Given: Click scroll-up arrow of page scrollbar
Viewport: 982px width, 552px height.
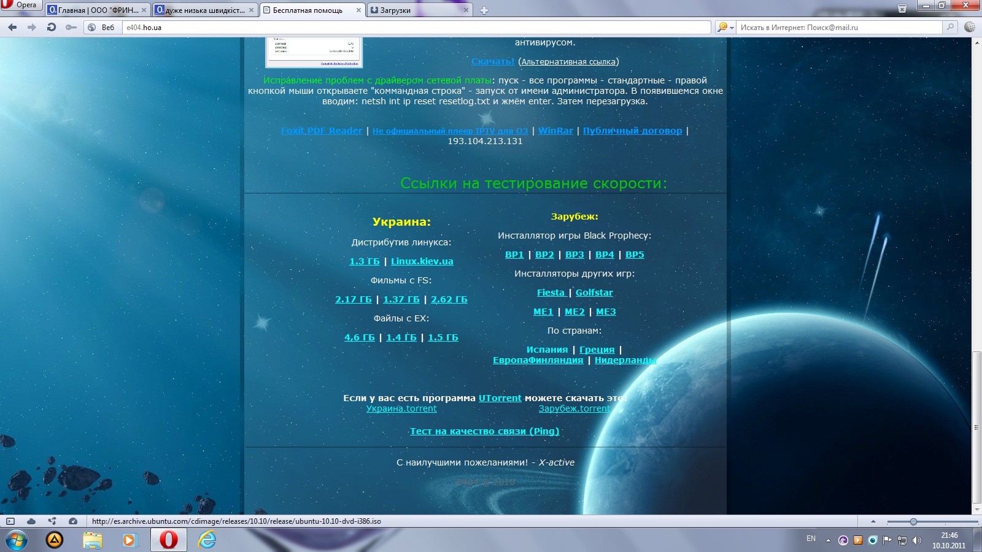Looking at the screenshot, I should pos(976,43).
